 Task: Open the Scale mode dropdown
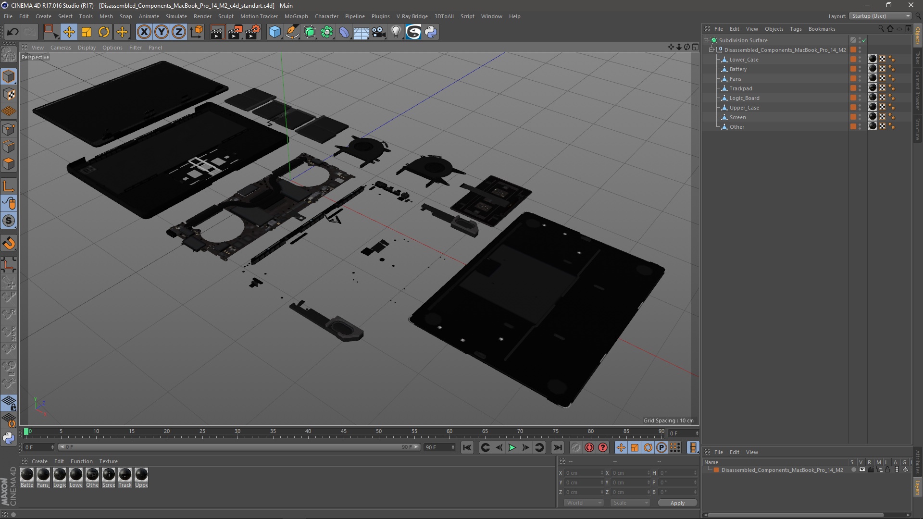coord(630,503)
